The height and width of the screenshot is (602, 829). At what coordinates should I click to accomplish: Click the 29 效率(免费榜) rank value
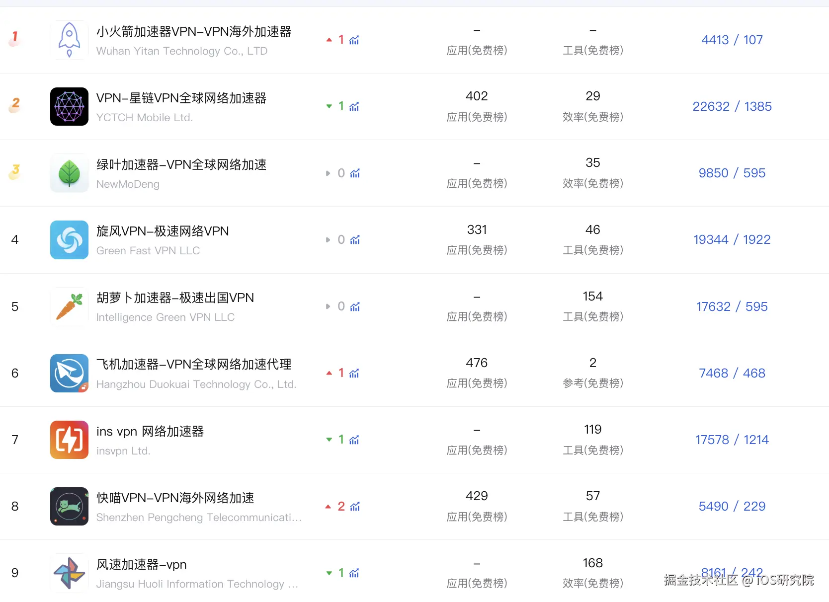coord(593,96)
